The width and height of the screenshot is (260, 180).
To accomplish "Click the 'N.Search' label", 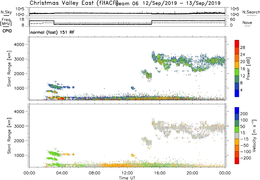I will pos(251,12).
